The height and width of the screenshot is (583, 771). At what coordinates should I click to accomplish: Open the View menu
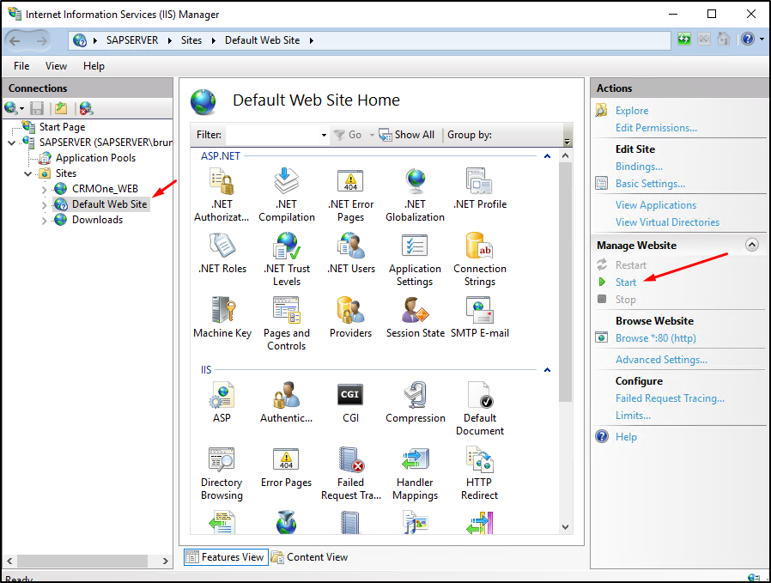coord(56,66)
